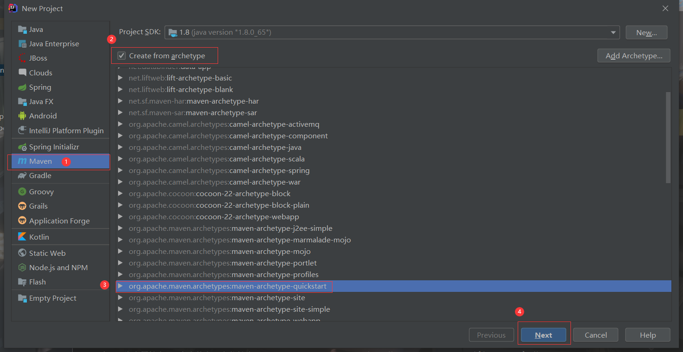Click the Java project type icon

tap(22, 29)
